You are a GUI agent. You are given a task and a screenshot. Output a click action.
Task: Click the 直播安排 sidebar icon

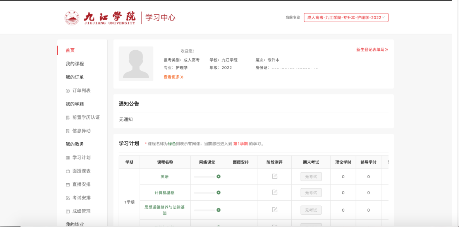[x=68, y=184]
